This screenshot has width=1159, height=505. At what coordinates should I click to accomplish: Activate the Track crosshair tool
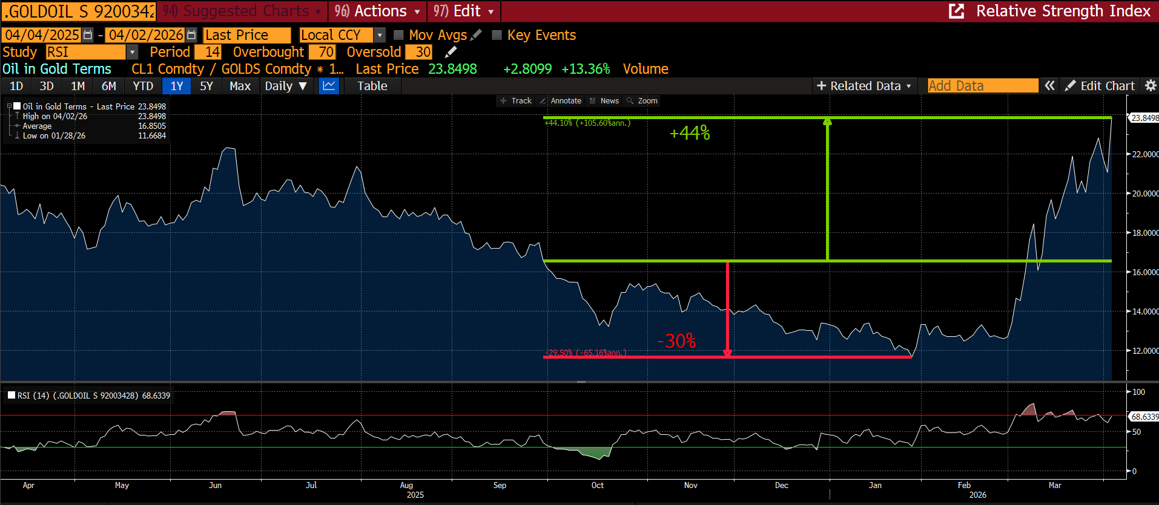516,101
